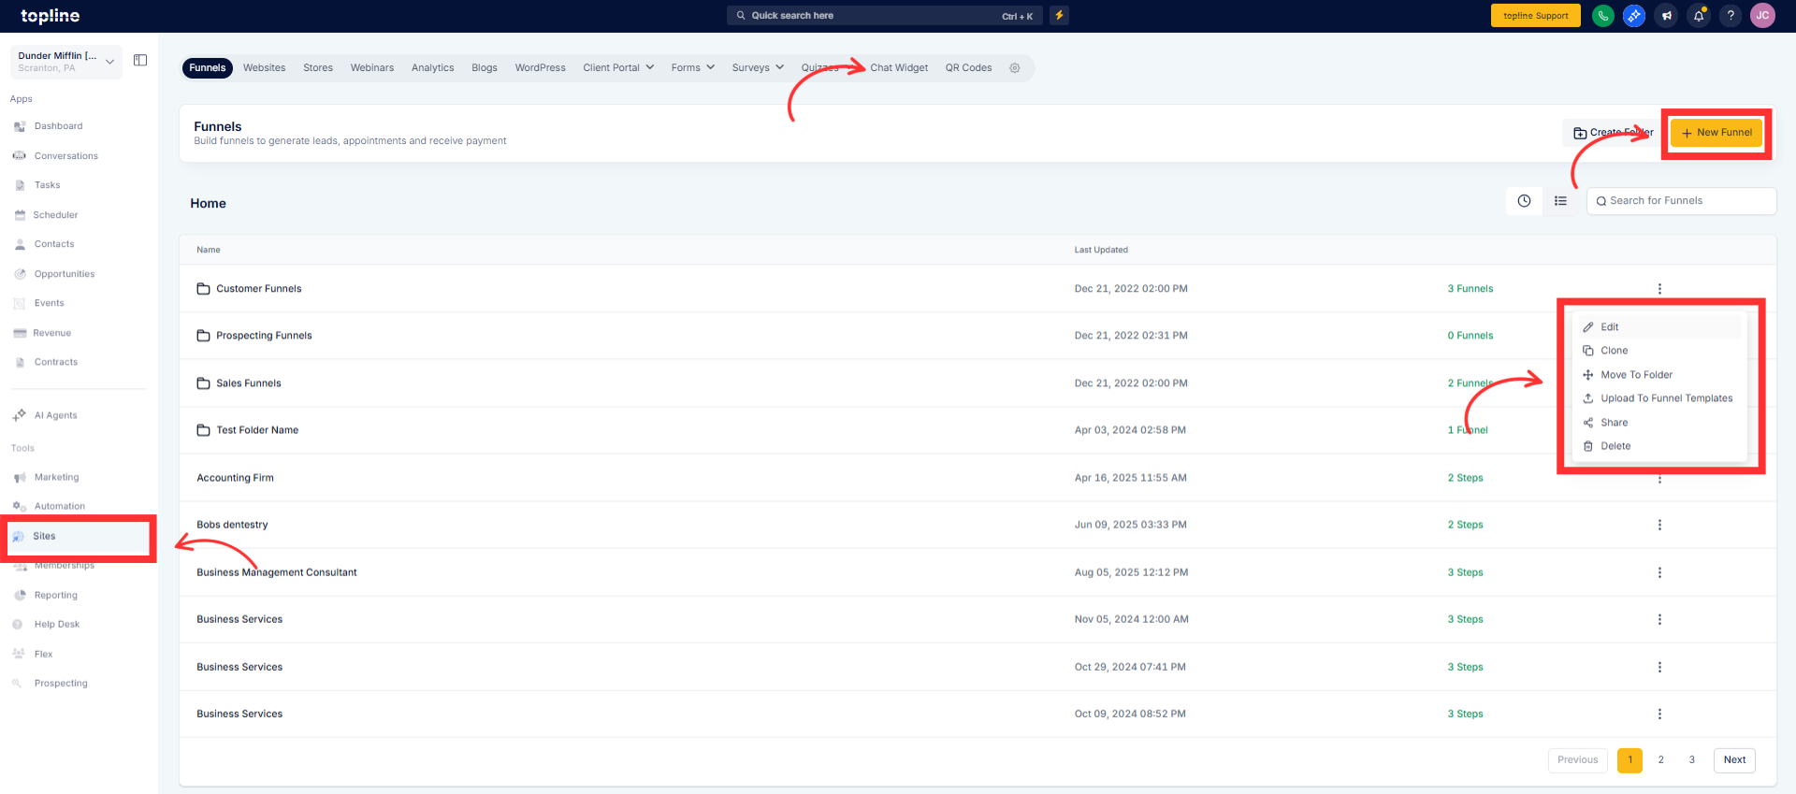Click the sidebar collapse panel icon
Image resolution: width=1796 pixels, height=794 pixels.
[x=140, y=61]
